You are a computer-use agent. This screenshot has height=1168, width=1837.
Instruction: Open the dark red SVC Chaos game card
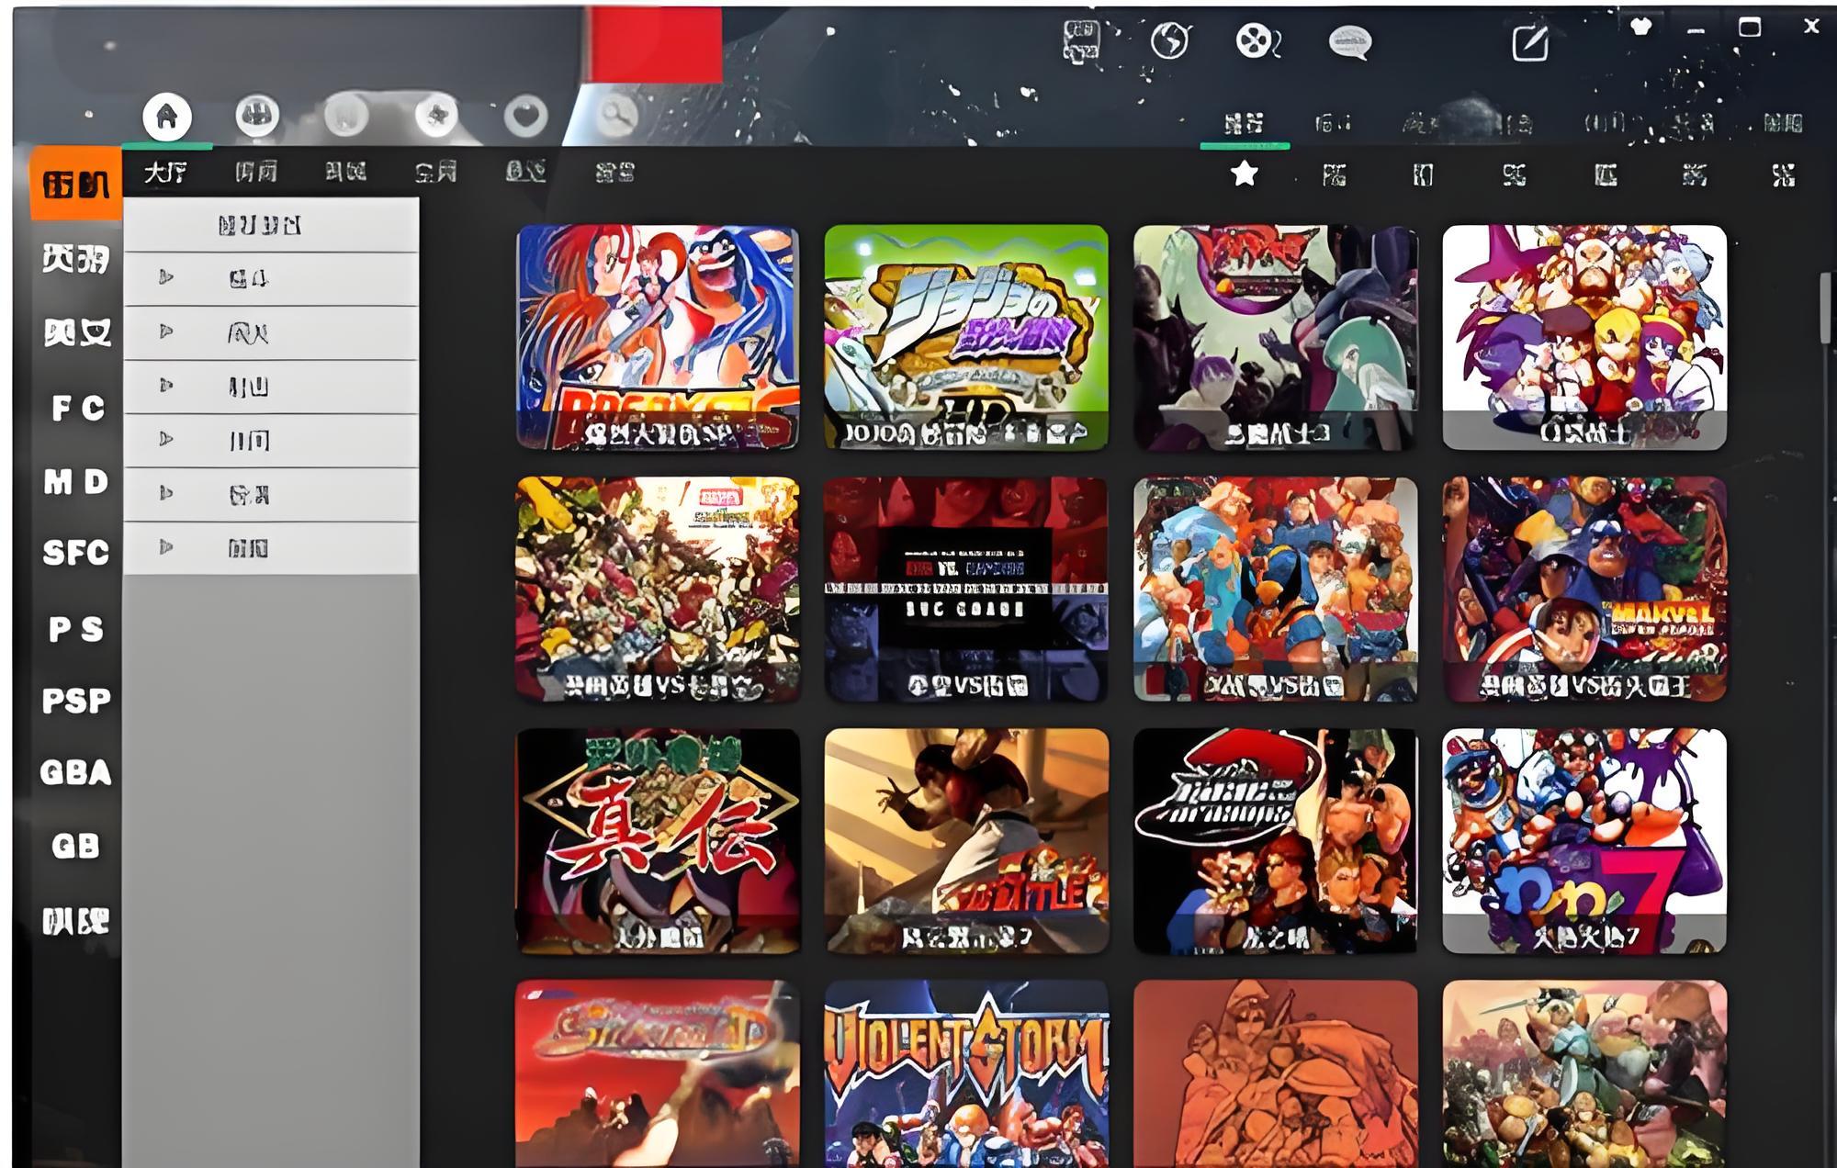click(966, 589)
